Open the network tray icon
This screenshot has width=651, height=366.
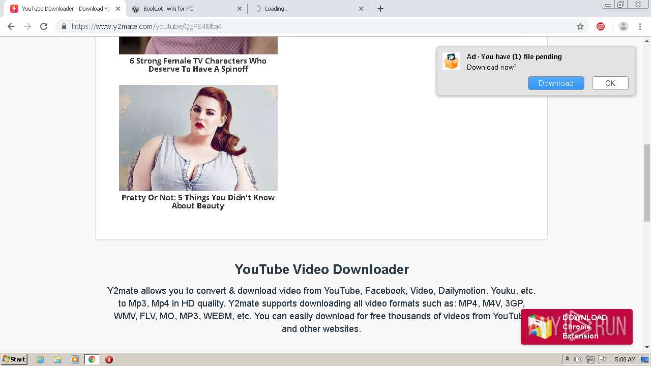click(590, 359)
